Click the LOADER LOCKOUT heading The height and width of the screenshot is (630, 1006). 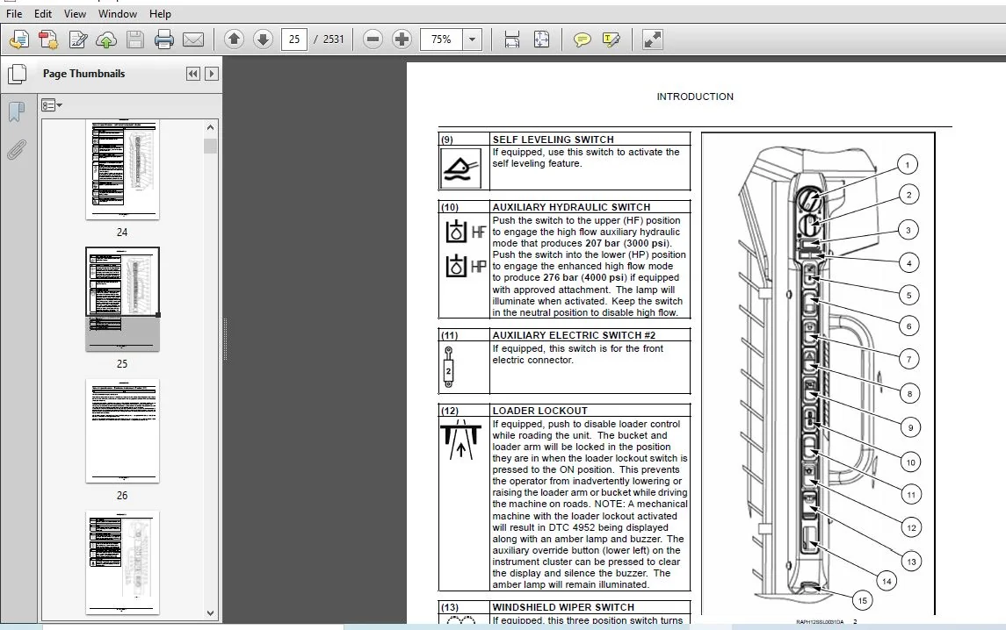point(539,411)
